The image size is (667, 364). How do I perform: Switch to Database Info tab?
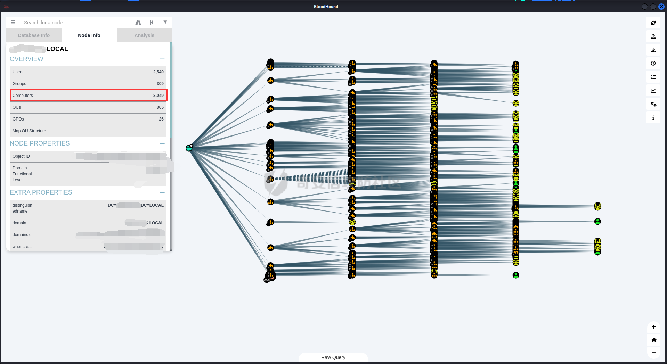[34, 35]
